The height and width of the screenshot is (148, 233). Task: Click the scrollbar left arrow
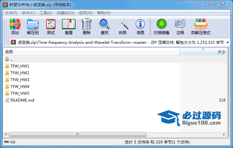click(6, 135)
